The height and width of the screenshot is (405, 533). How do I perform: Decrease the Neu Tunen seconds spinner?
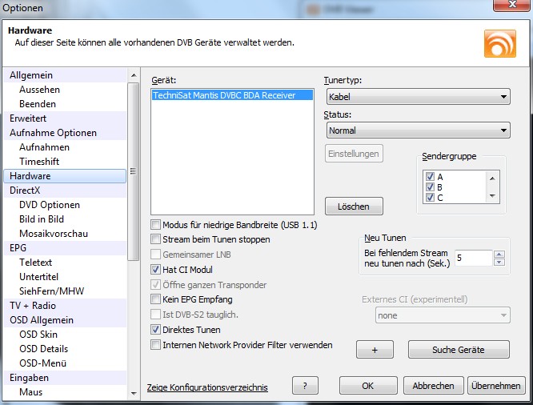click(x=499, y=262)
